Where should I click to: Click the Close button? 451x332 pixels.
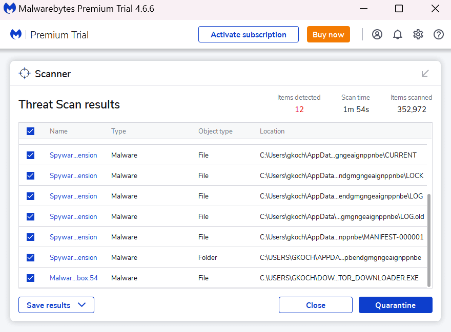(316, 305)
